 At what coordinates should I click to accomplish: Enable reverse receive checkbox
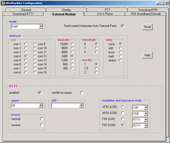(42, 125)
